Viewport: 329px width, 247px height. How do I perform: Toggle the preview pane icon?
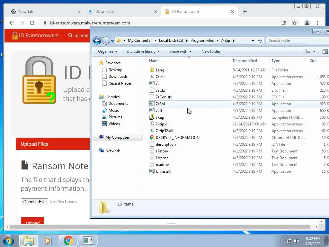[x=325, y=51]
